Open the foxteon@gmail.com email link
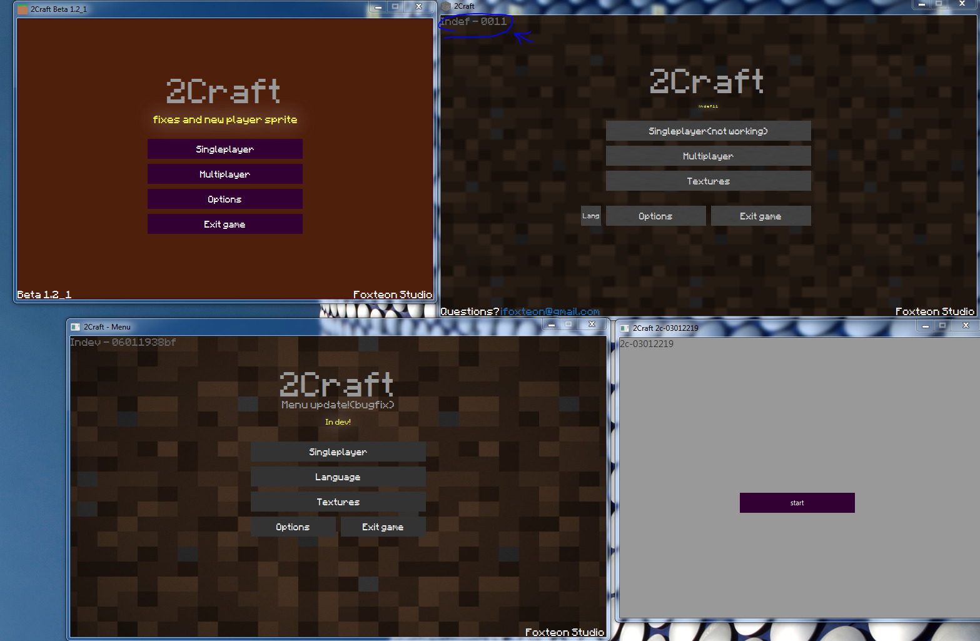 (x=550, y=311)
